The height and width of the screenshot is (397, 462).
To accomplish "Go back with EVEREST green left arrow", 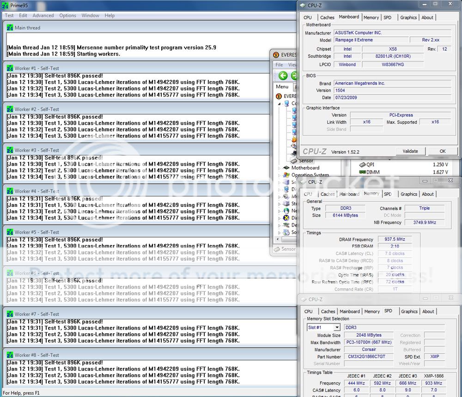I will point(283,76).
